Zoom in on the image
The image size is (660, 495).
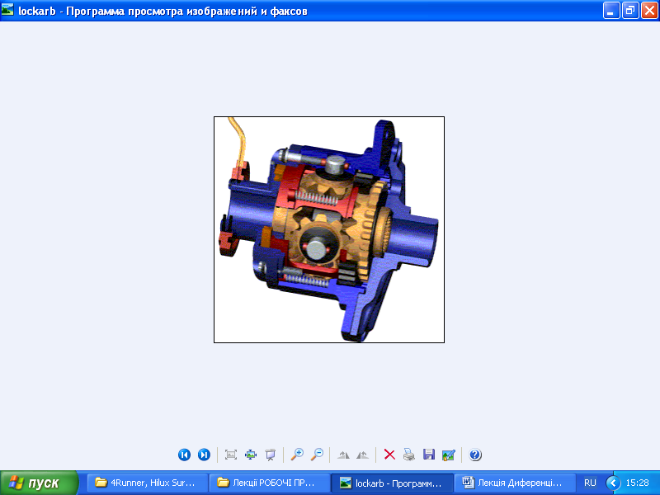297,455
